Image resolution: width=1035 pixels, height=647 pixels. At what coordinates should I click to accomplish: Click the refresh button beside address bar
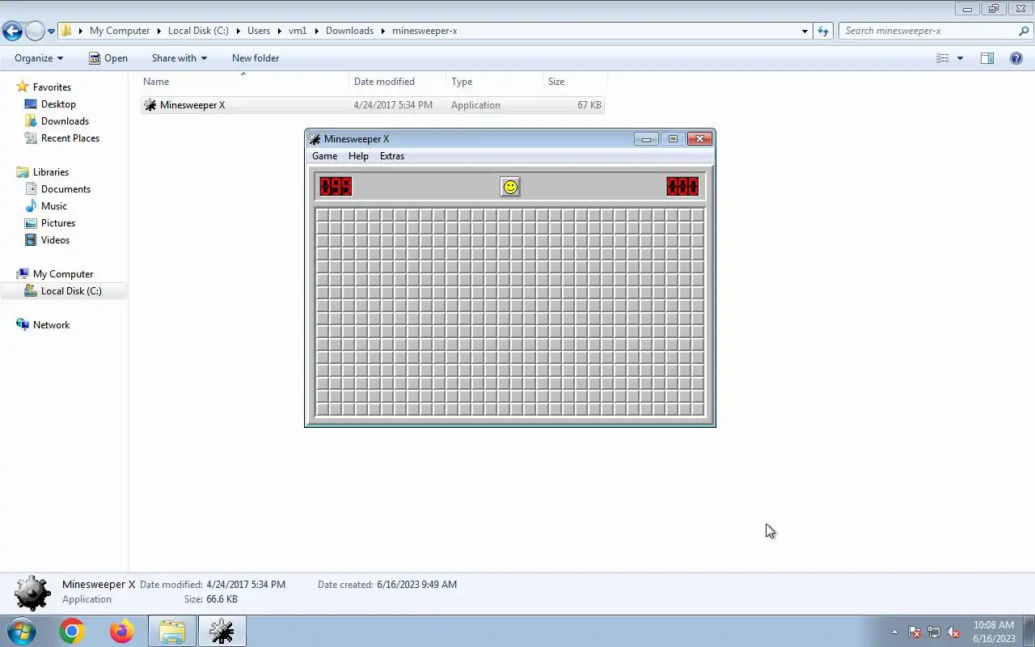click(823, 31)
